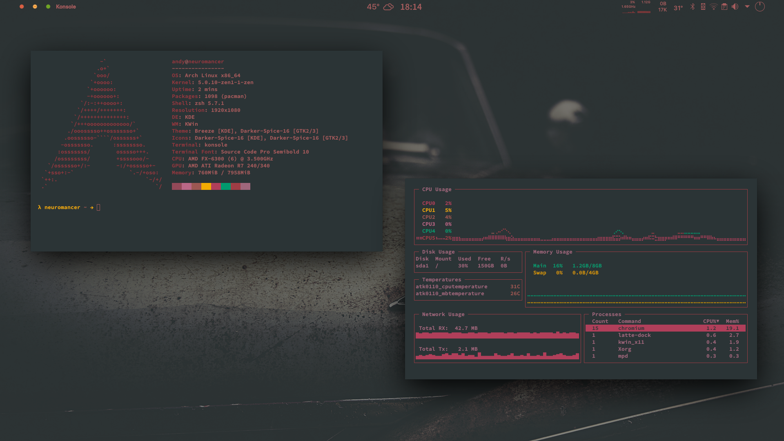Click the atk0110_cputemperature row
This screenshot has height=441, width=784.
pos(468,287)
